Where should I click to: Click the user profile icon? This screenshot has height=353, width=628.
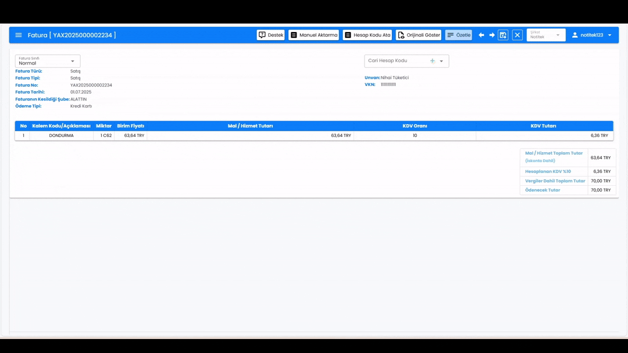575,35
